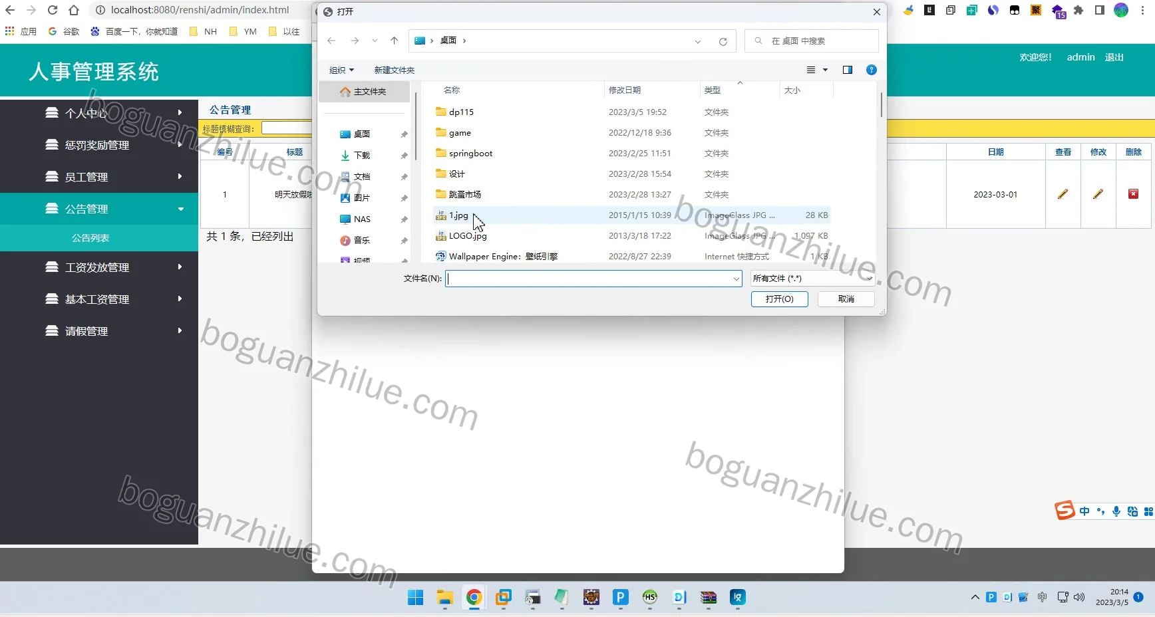Open the 工资发放管理 sidebar menu

99,267
